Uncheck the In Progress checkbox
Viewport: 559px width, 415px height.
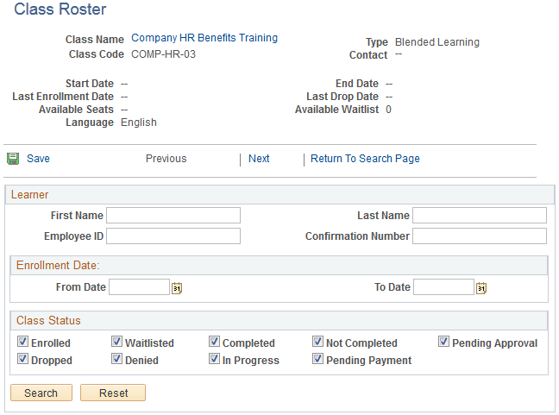coord(214,359)
